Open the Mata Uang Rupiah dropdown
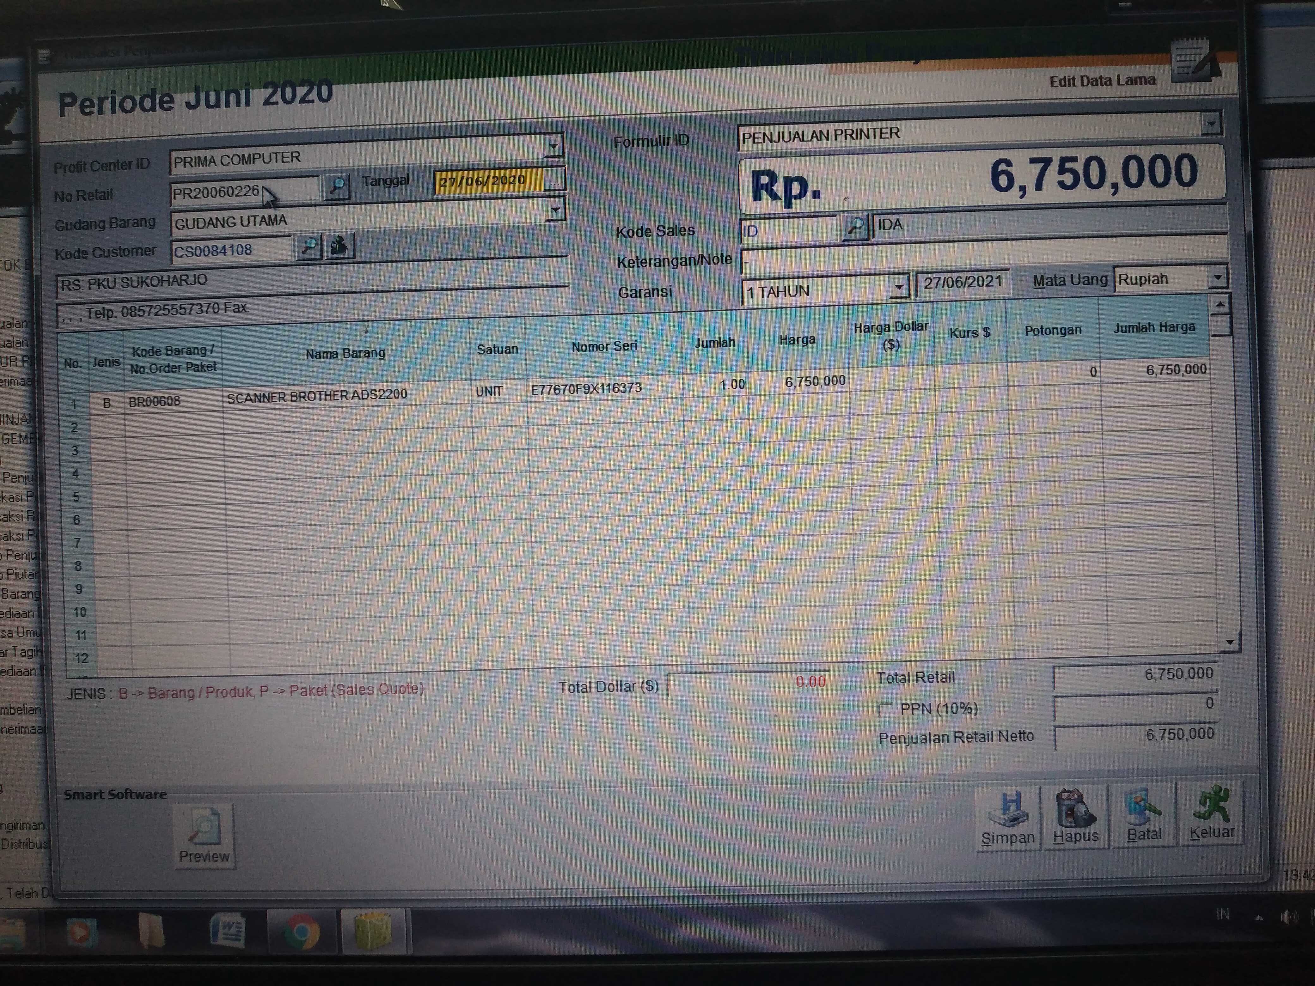Viewport: 1315px width, 986px height. [1218, 277]
